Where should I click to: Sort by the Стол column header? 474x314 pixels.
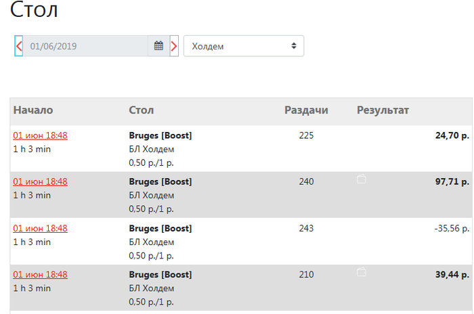(x=141, y=110)
